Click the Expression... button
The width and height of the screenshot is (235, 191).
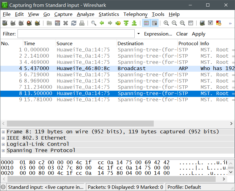158,34
